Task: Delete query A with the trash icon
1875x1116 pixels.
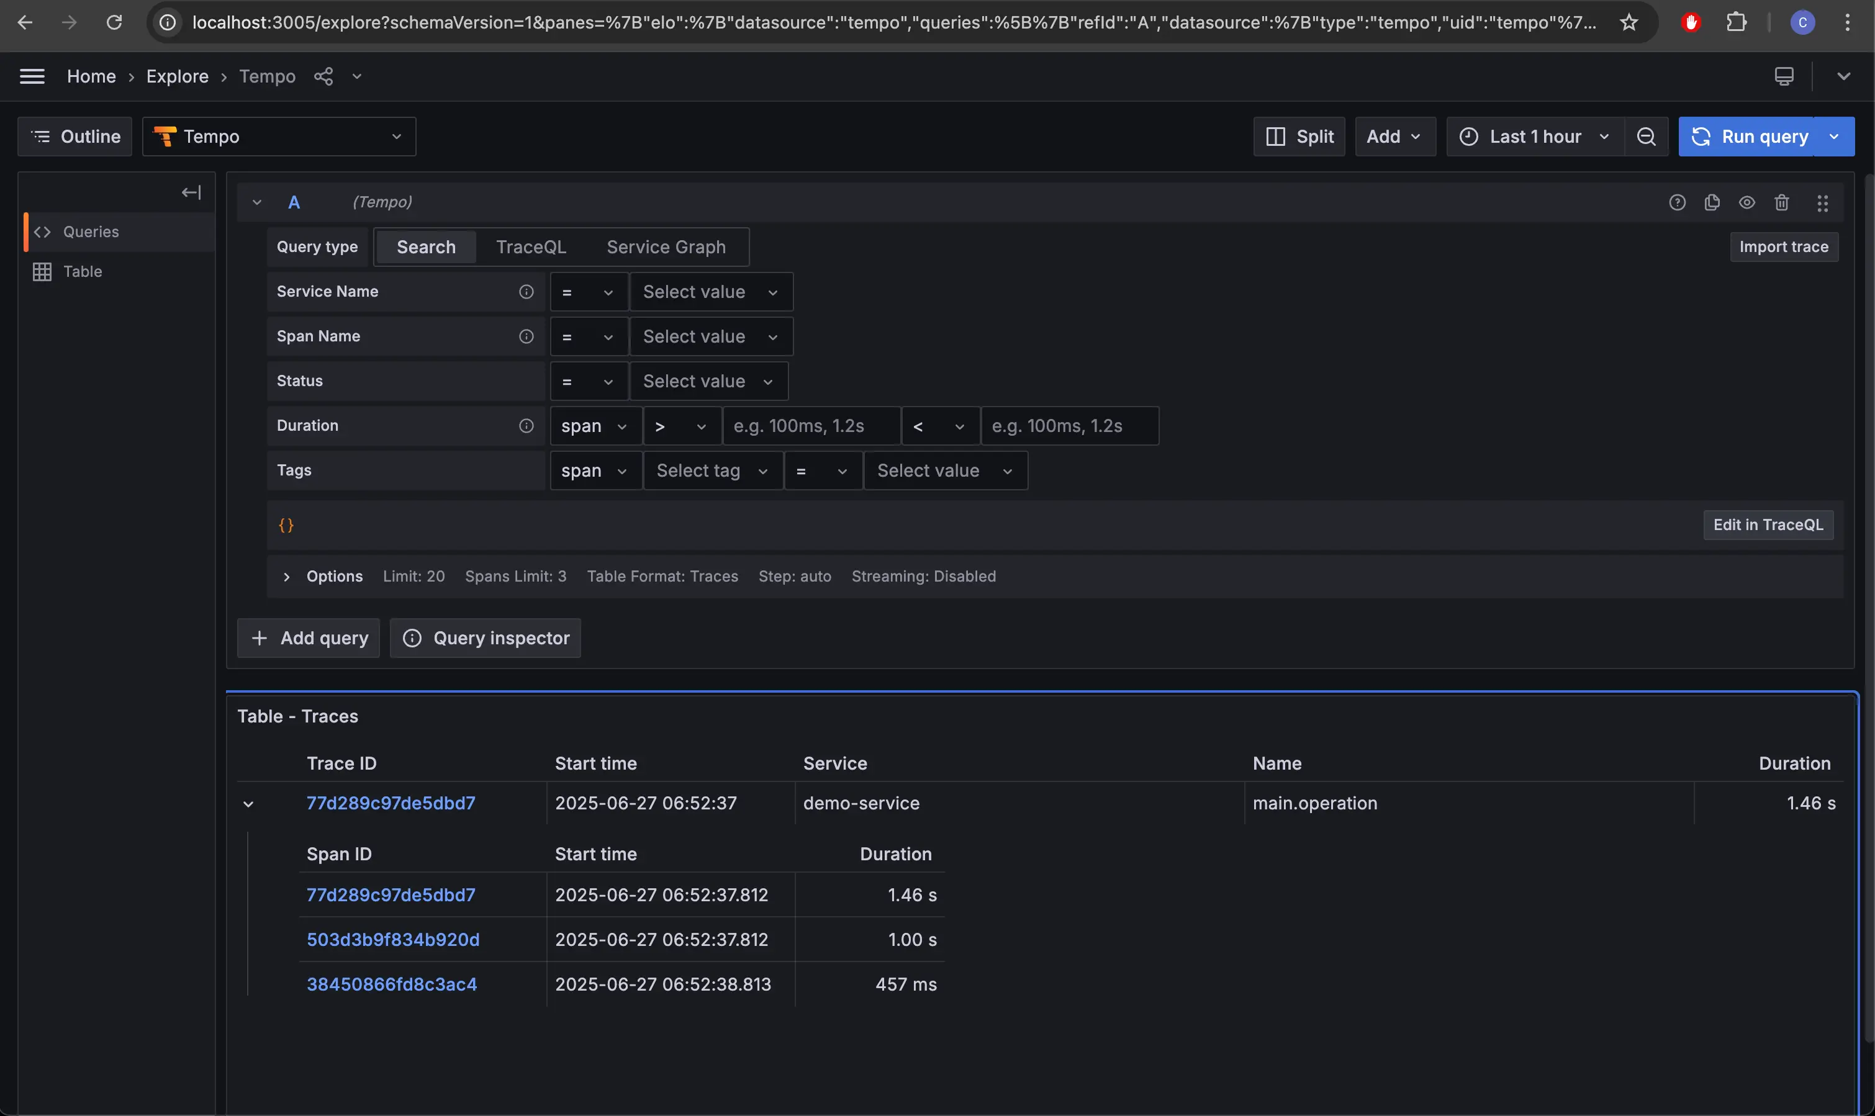Action: coord(1781,202)
